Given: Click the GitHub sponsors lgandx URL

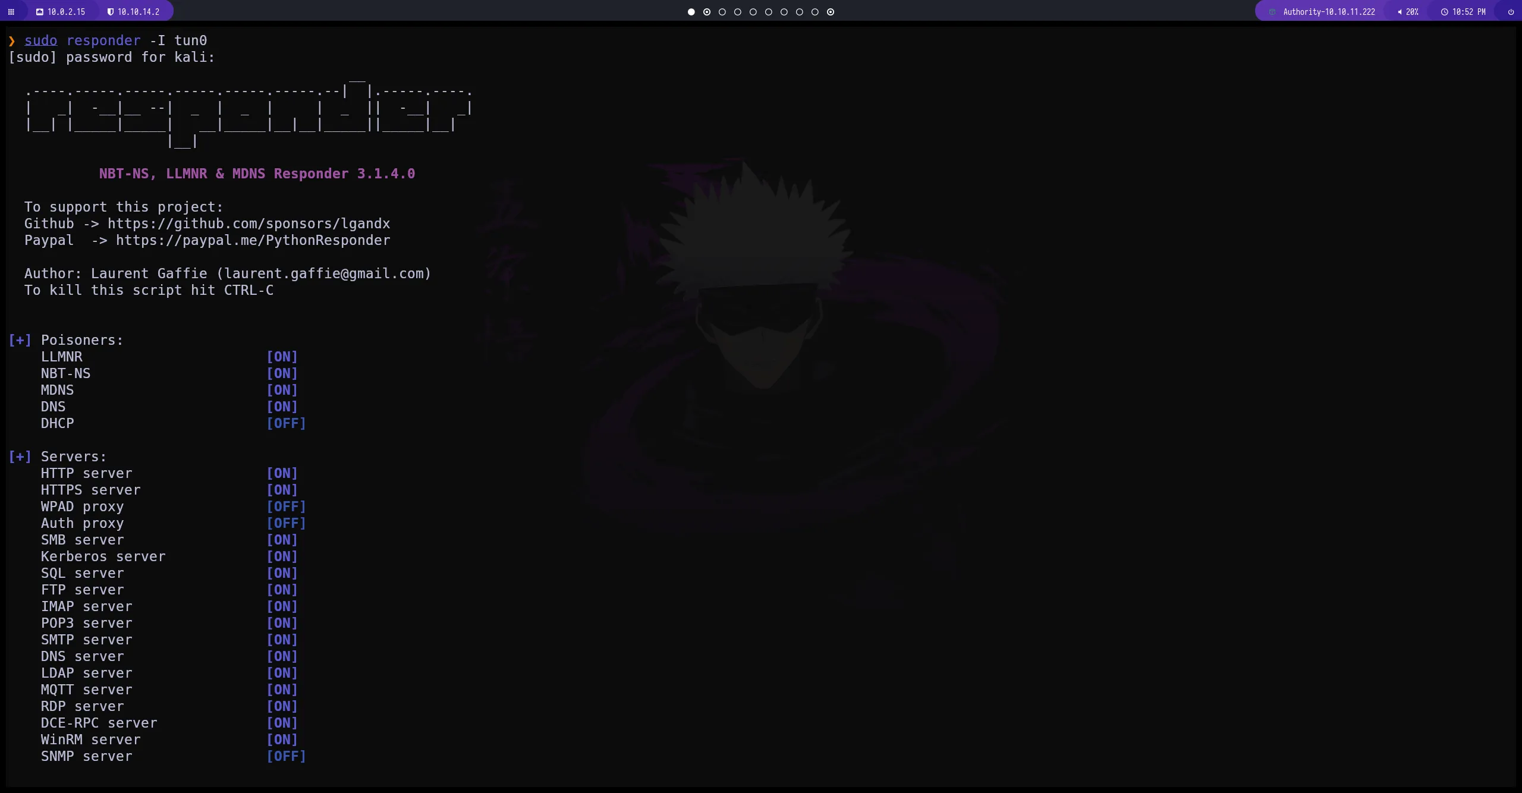Looking at the screenshot, I should coord(249,224).
